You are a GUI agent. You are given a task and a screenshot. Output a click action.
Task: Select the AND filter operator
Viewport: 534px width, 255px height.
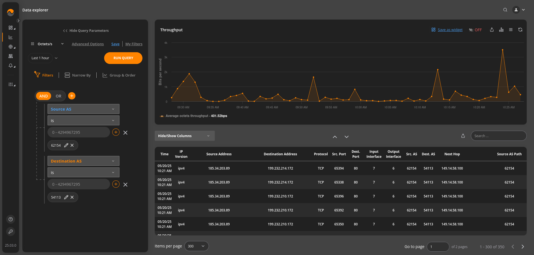pos(44,96)
